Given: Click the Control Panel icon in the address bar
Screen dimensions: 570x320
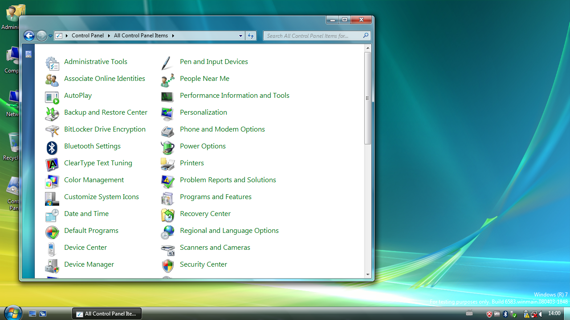Looking at the screenshot, I should [59, 36].
